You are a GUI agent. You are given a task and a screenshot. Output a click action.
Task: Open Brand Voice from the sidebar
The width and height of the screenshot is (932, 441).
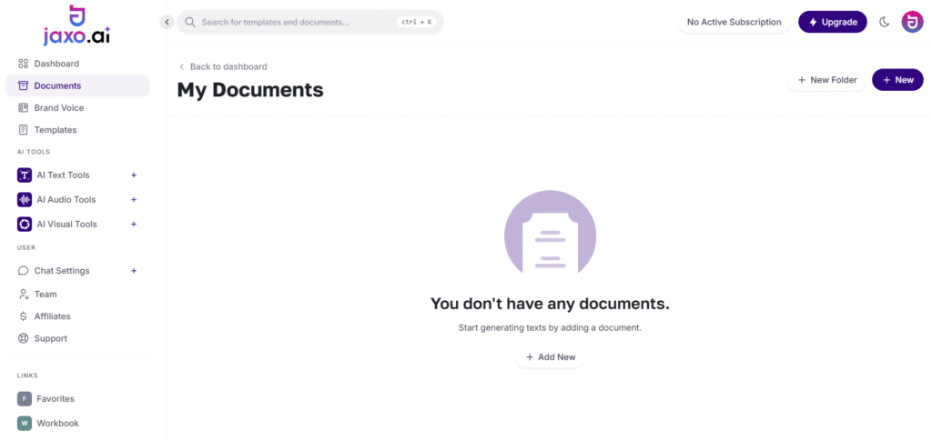tap(77, 107)
